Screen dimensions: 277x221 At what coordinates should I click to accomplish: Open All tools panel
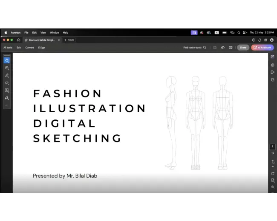coord(8,48)
